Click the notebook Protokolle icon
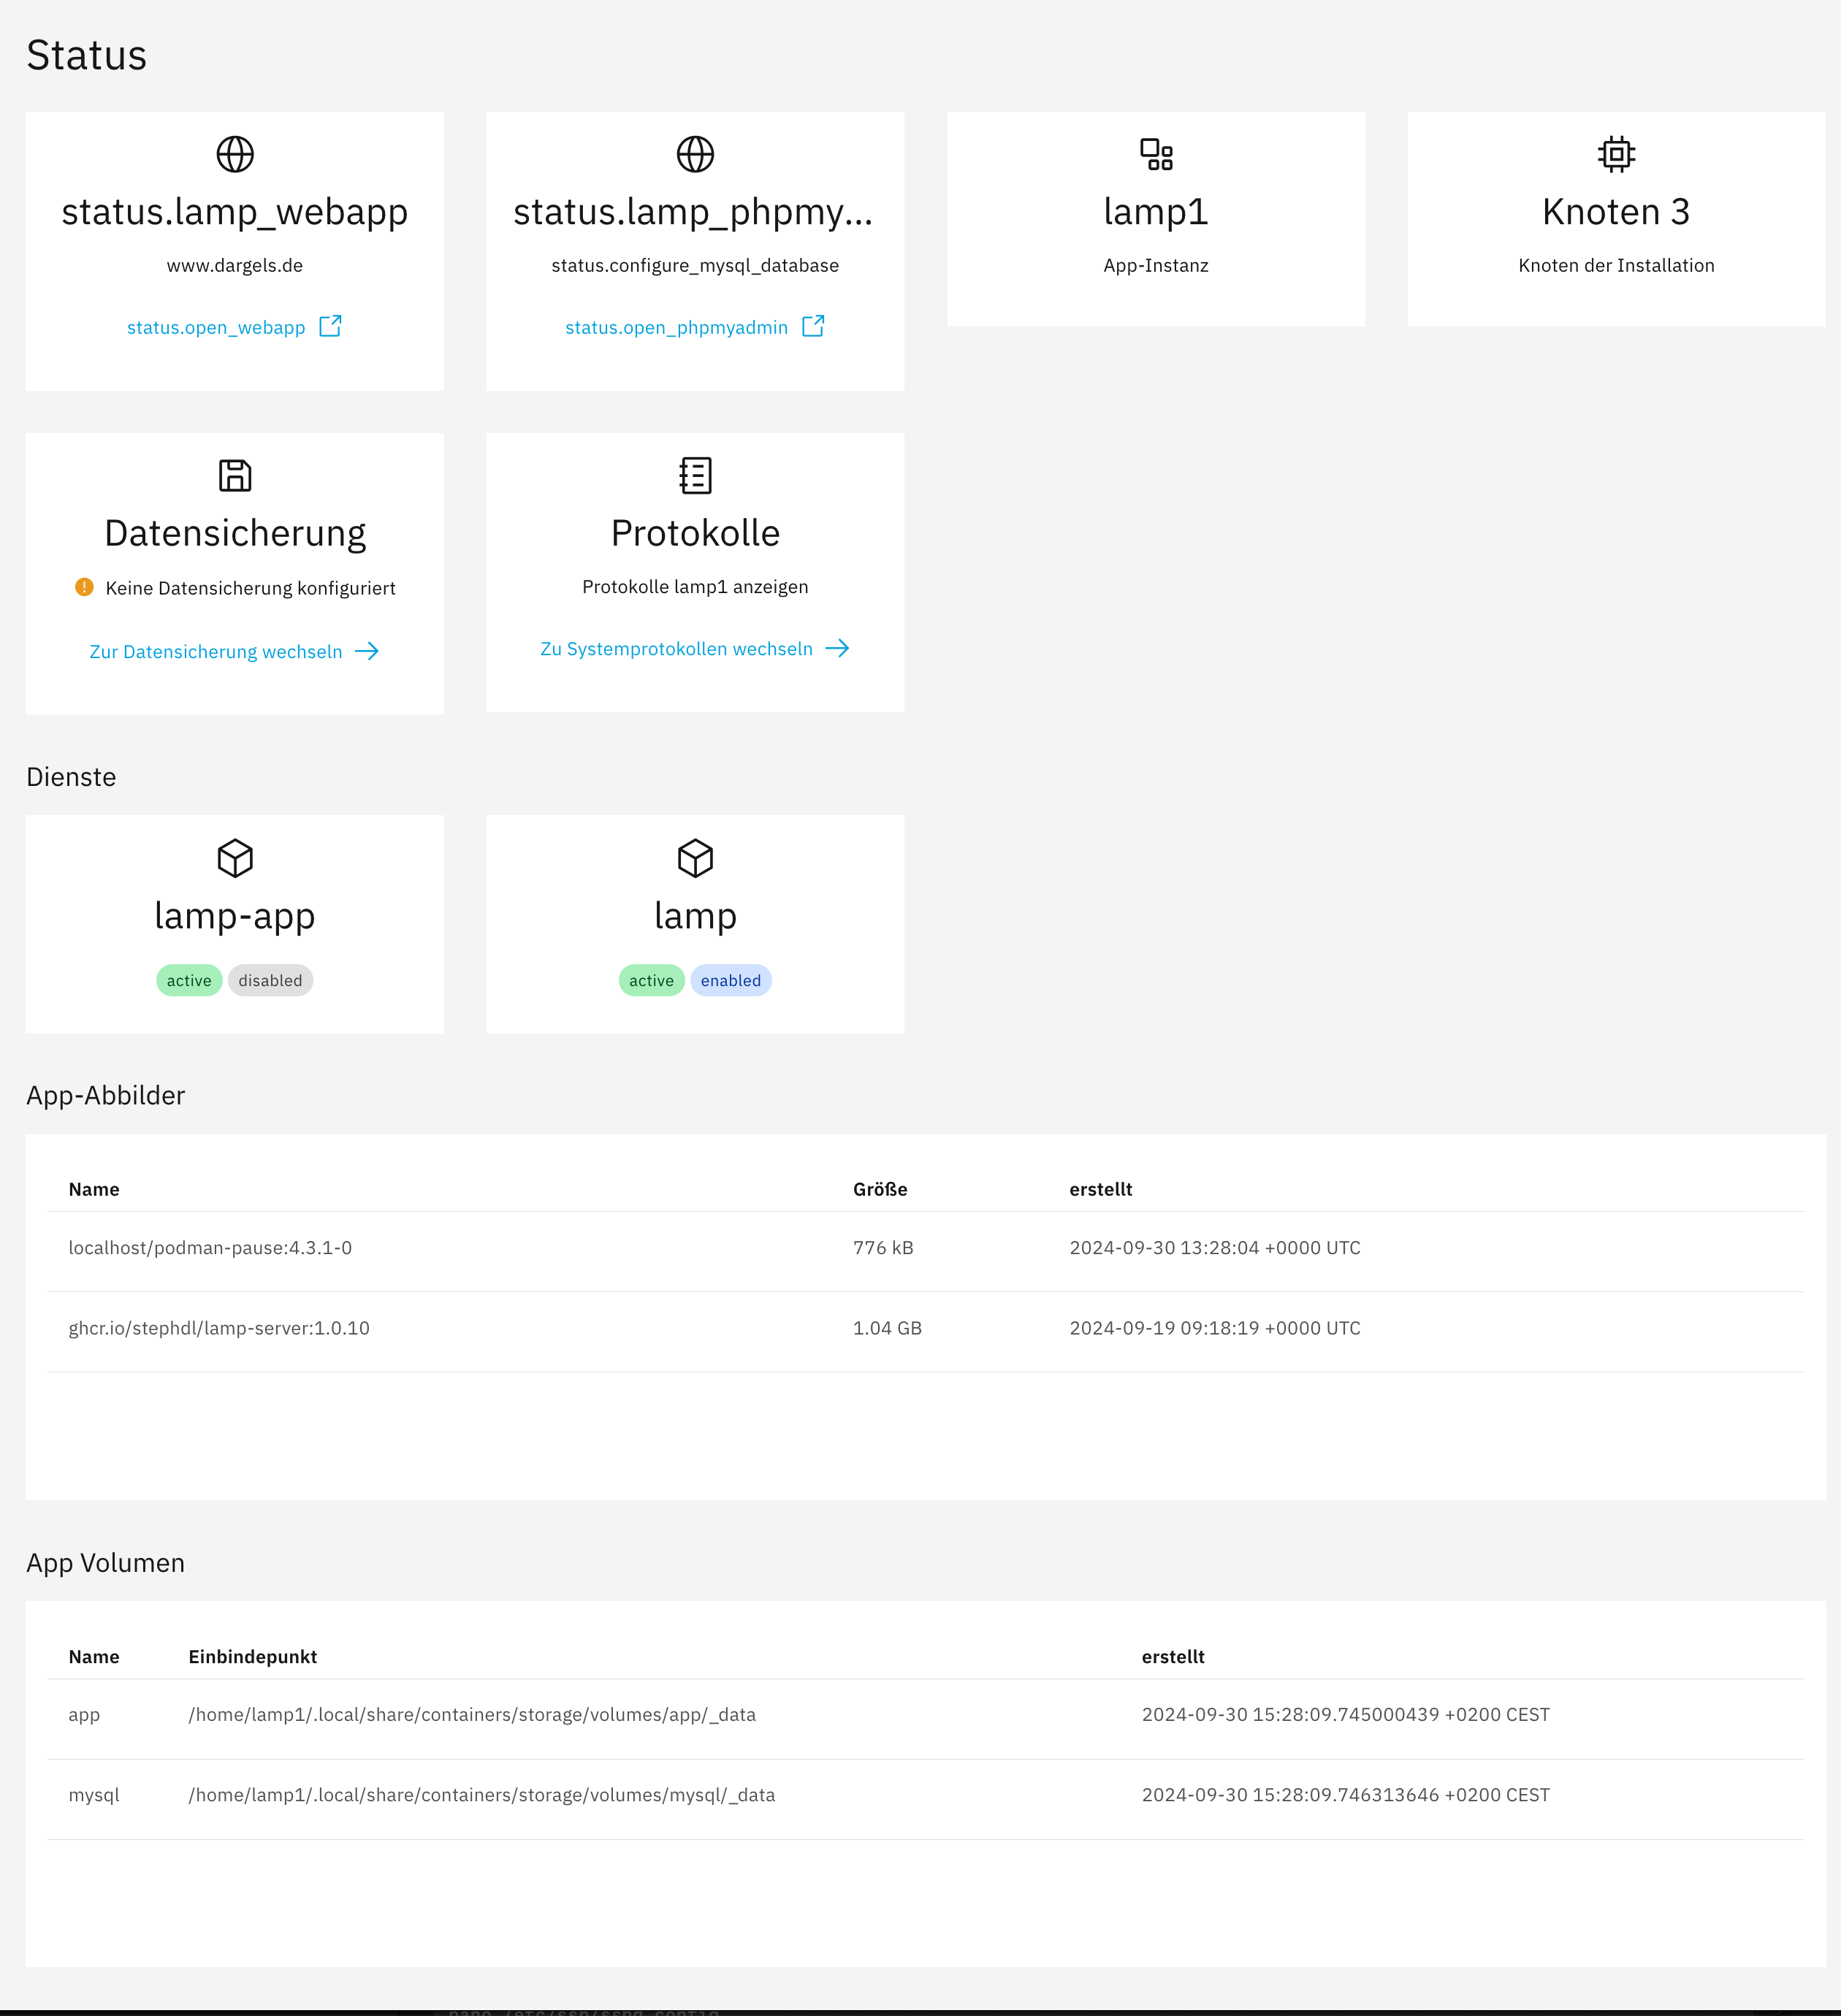This screenshot has width=1841, height=2016. coord(695,476)
